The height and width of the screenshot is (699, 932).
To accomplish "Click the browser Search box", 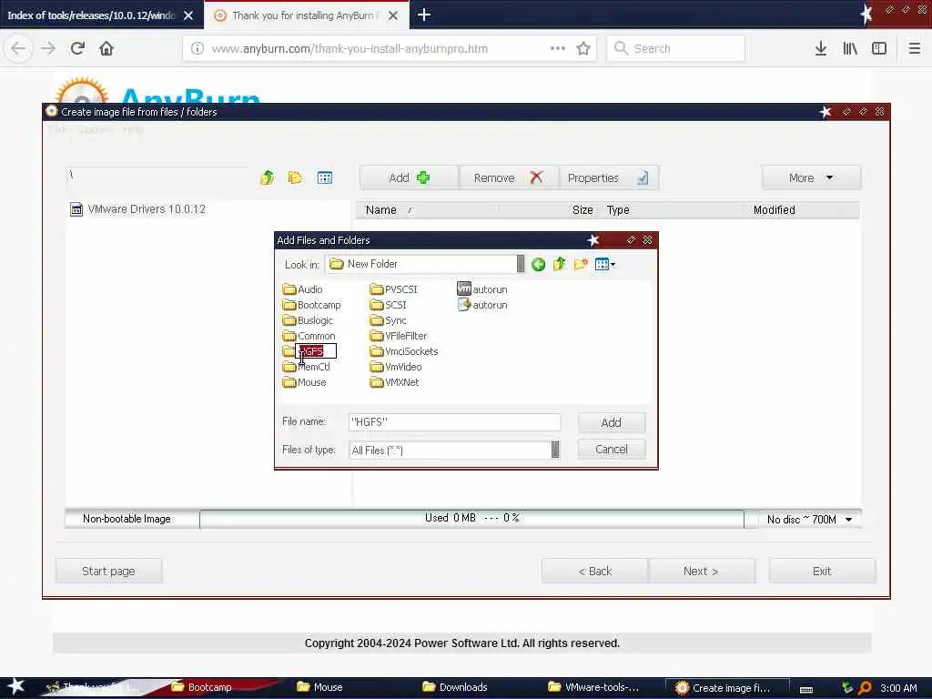I will tap(676, 49).
